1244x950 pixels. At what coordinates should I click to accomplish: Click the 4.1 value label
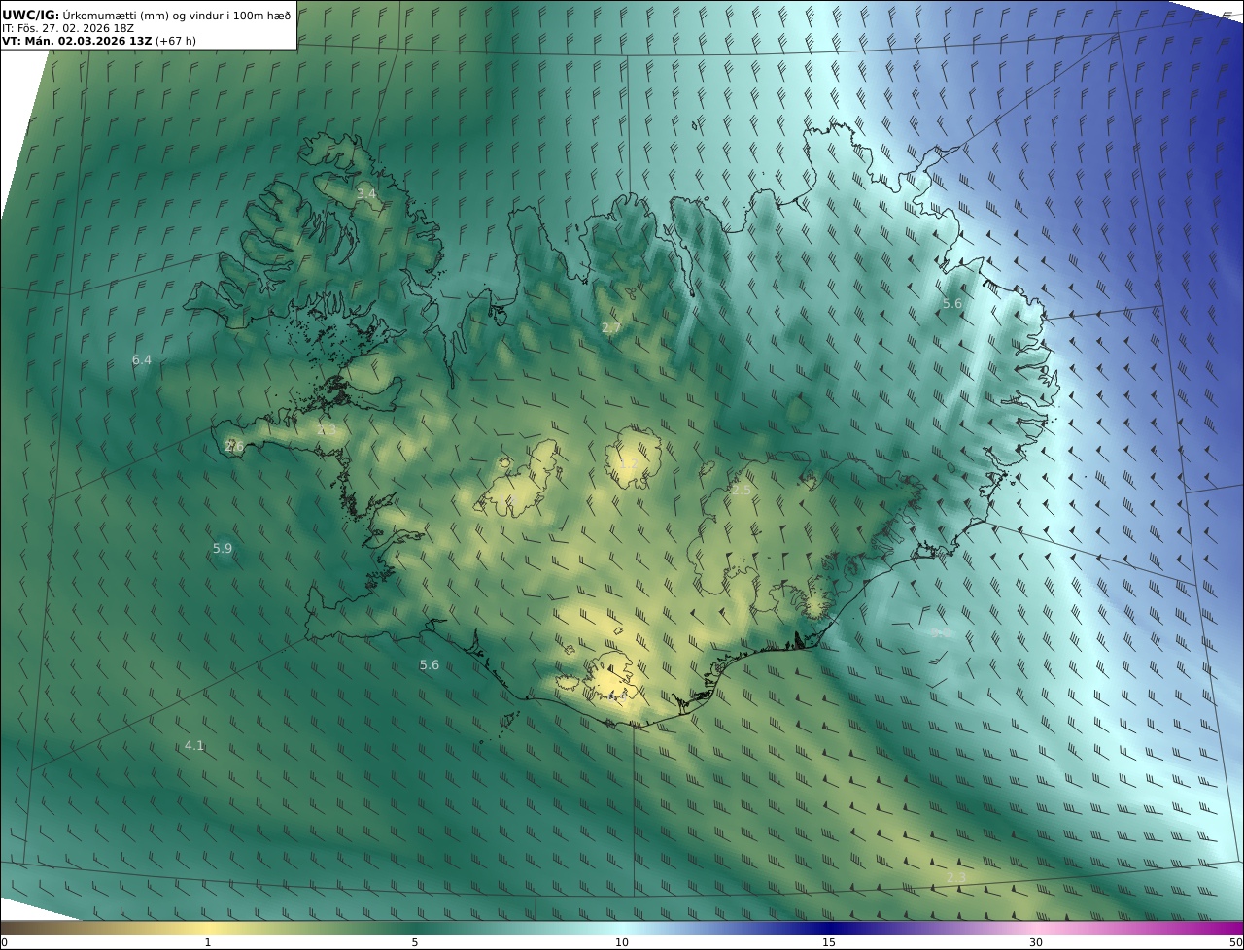tap(194, 745)
